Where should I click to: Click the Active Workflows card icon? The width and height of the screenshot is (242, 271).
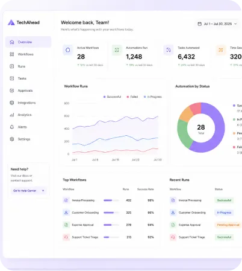[x=68, y=50]
